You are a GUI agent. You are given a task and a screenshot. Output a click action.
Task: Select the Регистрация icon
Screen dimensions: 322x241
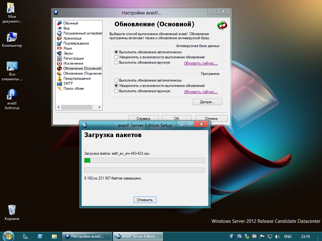point(59,58)
